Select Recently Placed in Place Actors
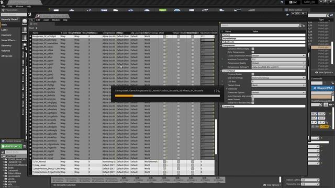335x188 pixels. coord(9,19)
